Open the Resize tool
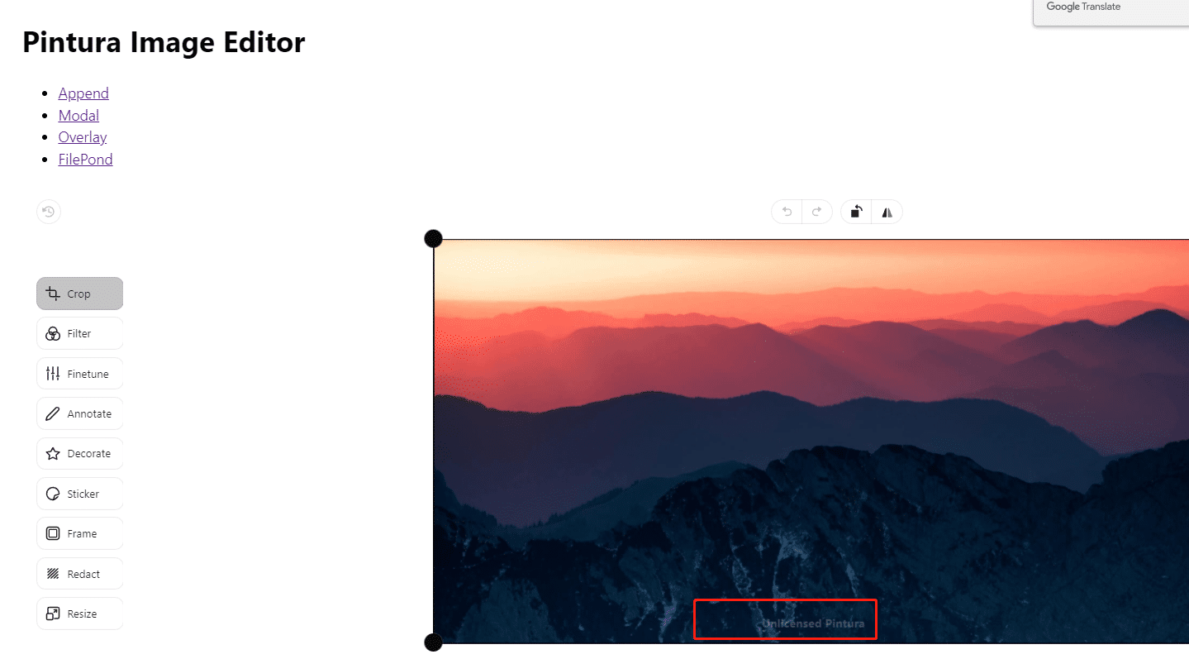 (79, 614)
